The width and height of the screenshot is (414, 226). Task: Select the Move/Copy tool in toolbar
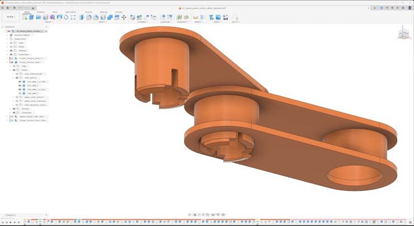click(124, 17)
